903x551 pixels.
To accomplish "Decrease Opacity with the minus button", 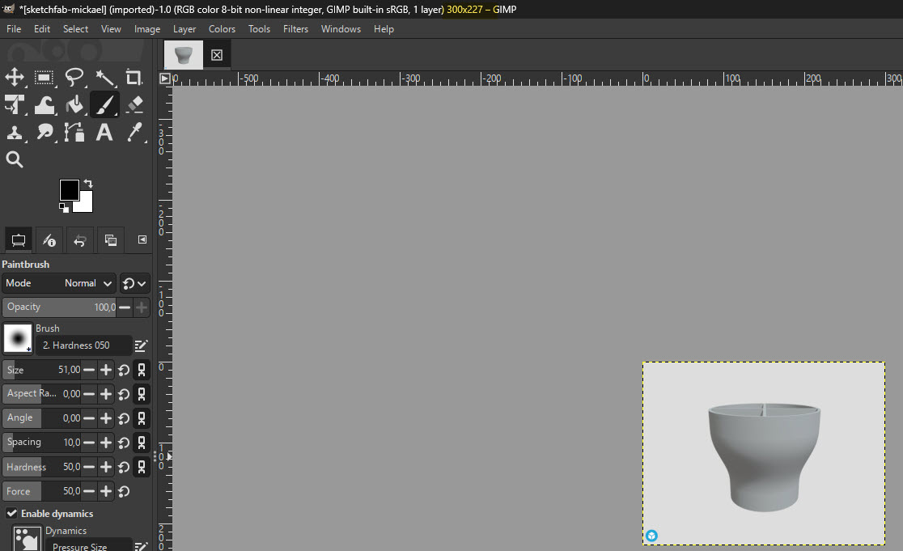I will [x=125, y=307].
